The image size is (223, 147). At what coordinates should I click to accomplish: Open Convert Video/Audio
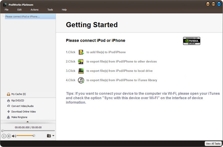pyautogui.click(x=20, y=106)
